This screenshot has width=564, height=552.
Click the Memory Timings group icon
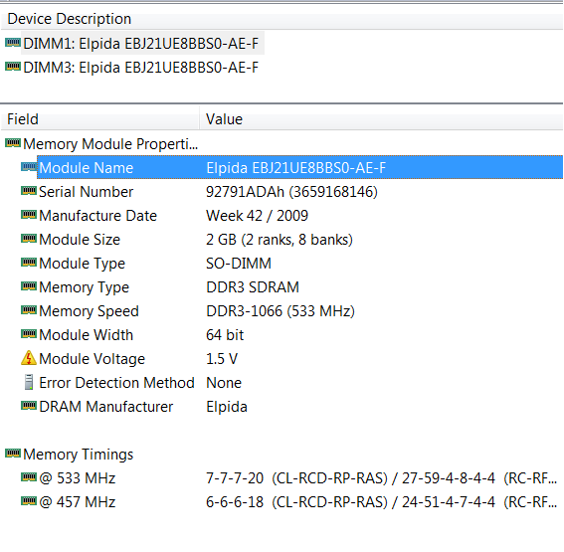13,454
